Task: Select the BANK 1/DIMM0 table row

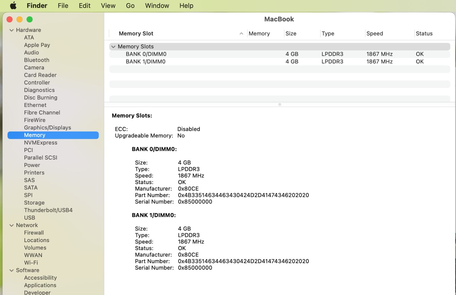Action: click(x=280, y=61)
